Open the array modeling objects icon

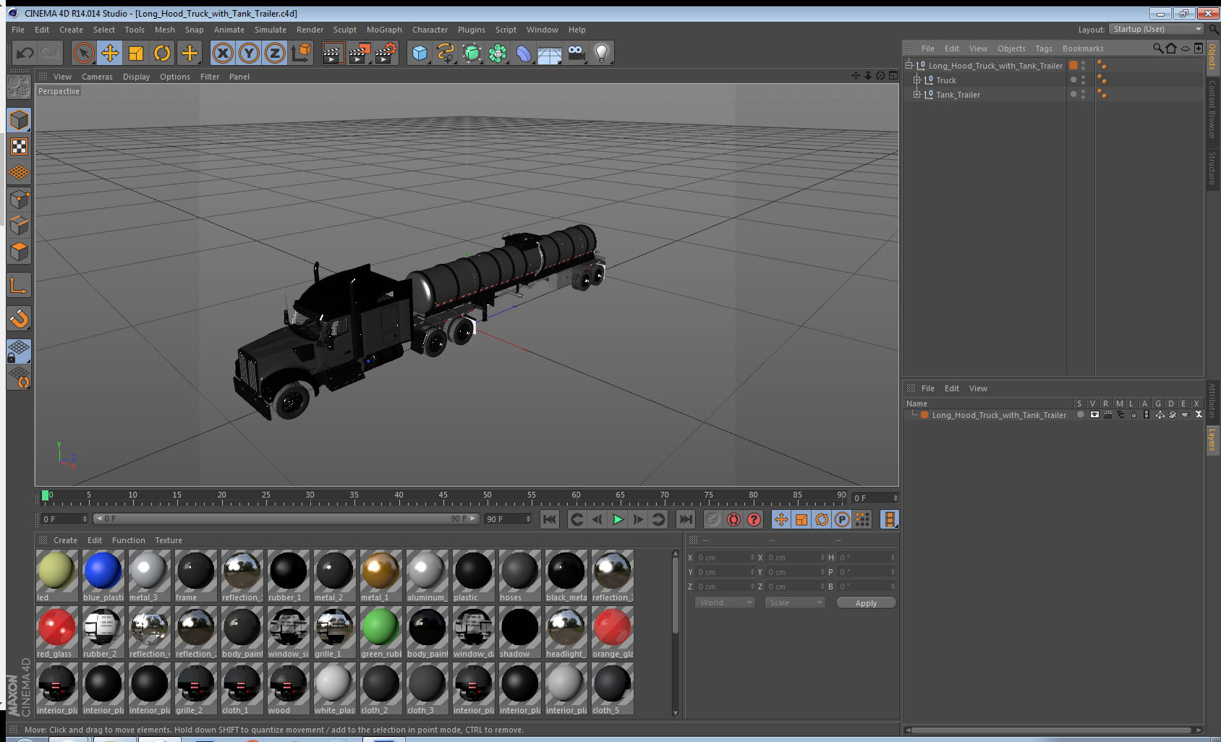[x=498, y=53]
